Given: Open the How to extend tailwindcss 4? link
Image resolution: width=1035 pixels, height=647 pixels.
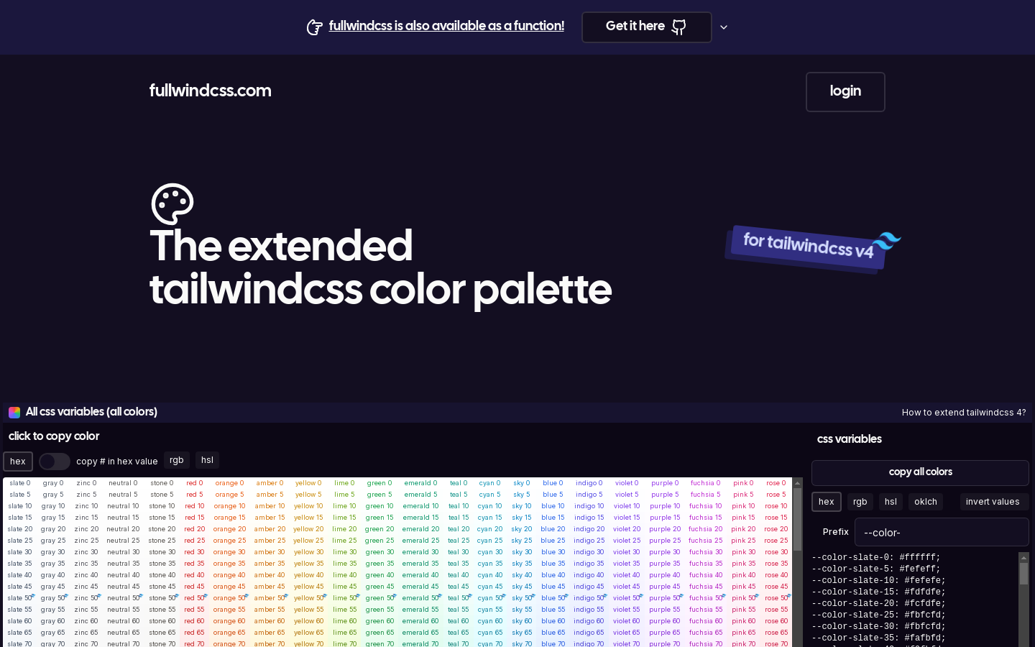Looking at the screenshot, I should coord(964,413).
